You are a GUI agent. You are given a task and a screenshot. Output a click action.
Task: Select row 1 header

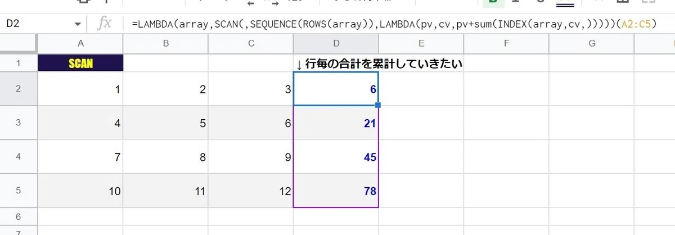(19, 63)
